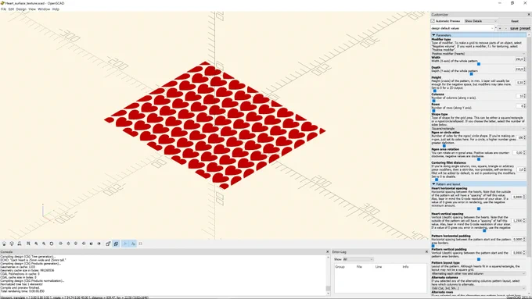Click the Group column header in Error-Log
This screenshot has height=299, width=532.
click(340, 267)
